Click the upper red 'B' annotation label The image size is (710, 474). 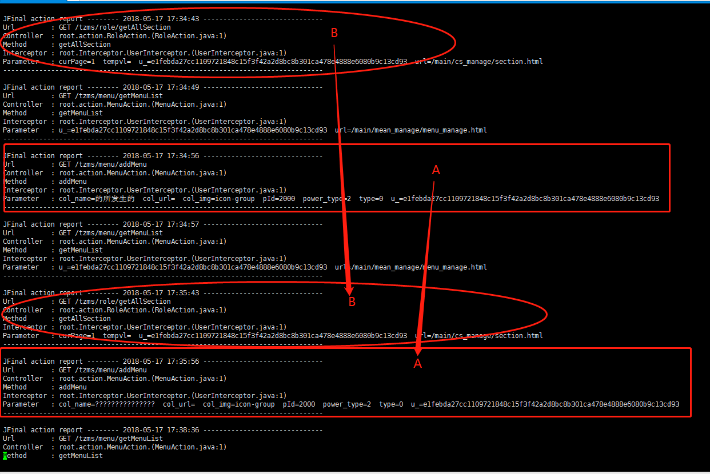click(334, 34)
